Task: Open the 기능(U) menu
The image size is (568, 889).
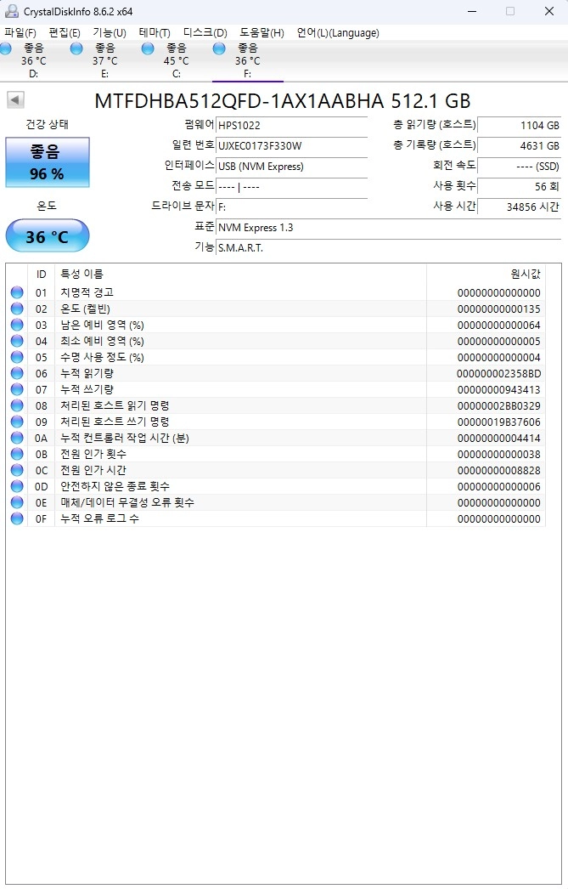Action: click(x=110, y=33)
